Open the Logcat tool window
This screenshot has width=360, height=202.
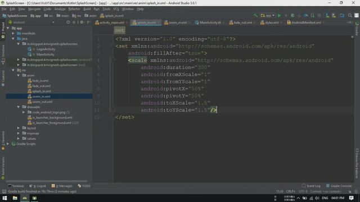[x=38, y=186]
